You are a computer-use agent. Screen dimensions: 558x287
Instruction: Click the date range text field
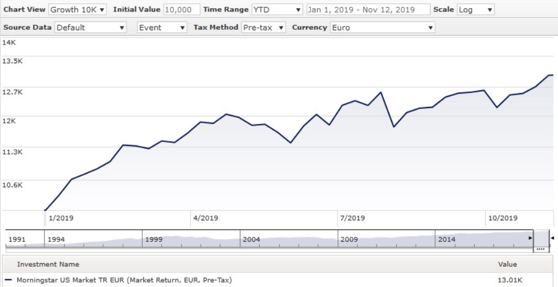(368, 9)
